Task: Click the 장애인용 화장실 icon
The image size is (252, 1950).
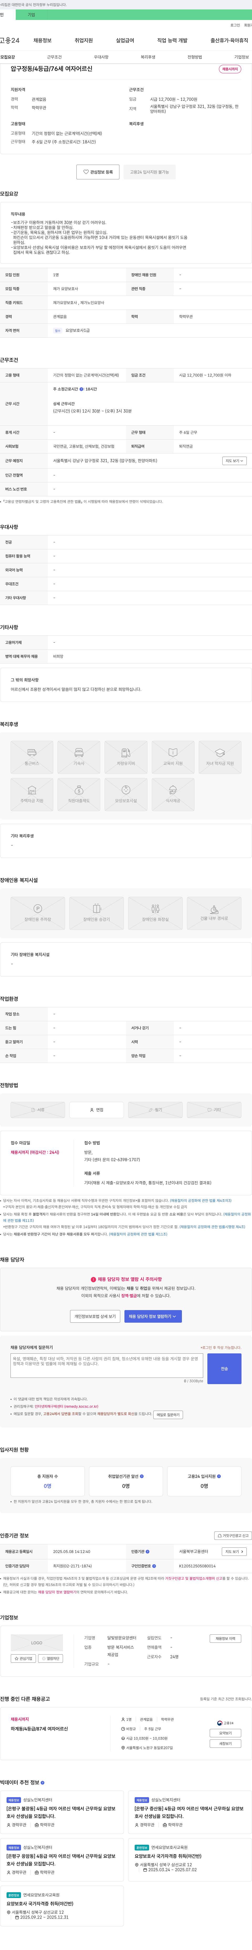Action: click(155, 913)
